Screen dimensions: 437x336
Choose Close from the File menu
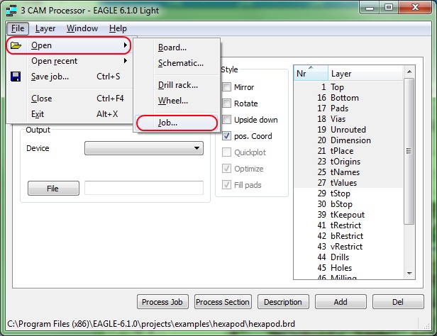pyautogui.click(x=69, y=99)
